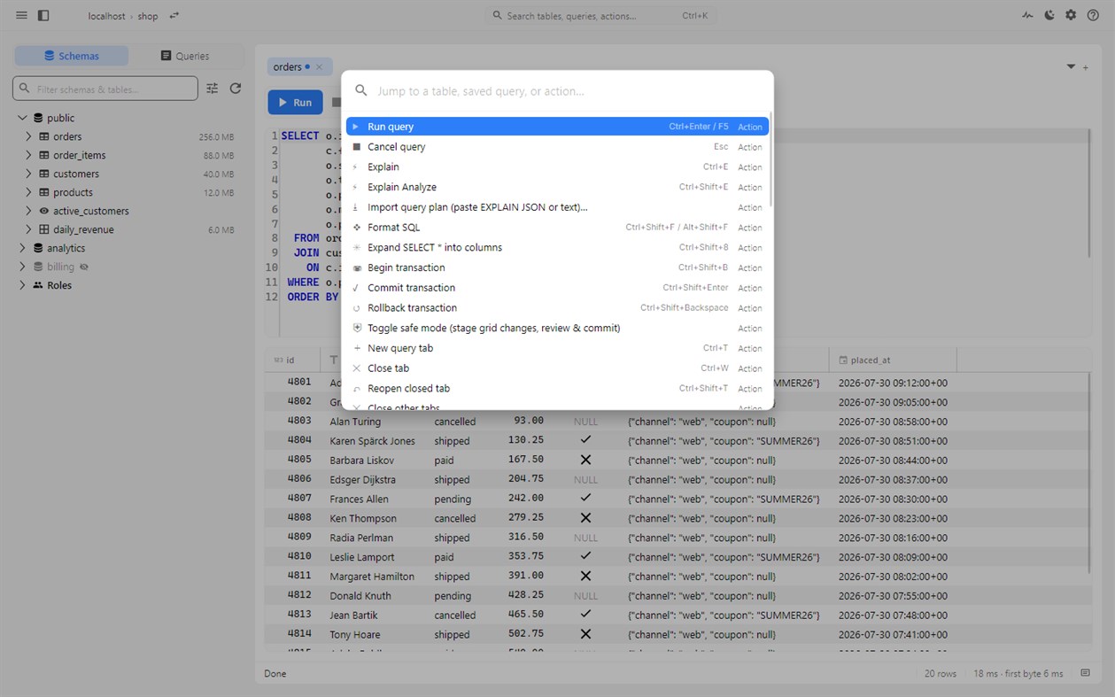Switch to the Schemas tab

(x=72, y=56)
